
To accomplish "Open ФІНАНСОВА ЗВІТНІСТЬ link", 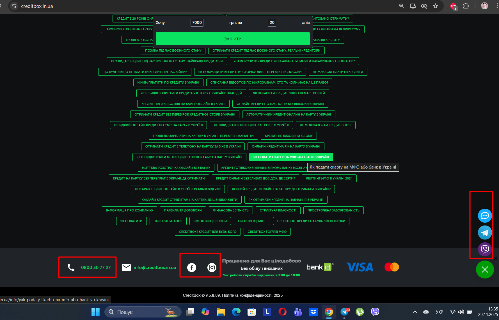I will coord(231,210).
